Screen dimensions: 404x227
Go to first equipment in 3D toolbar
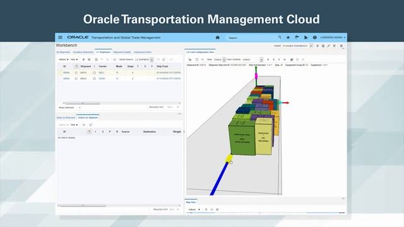[x=268, y=59]
